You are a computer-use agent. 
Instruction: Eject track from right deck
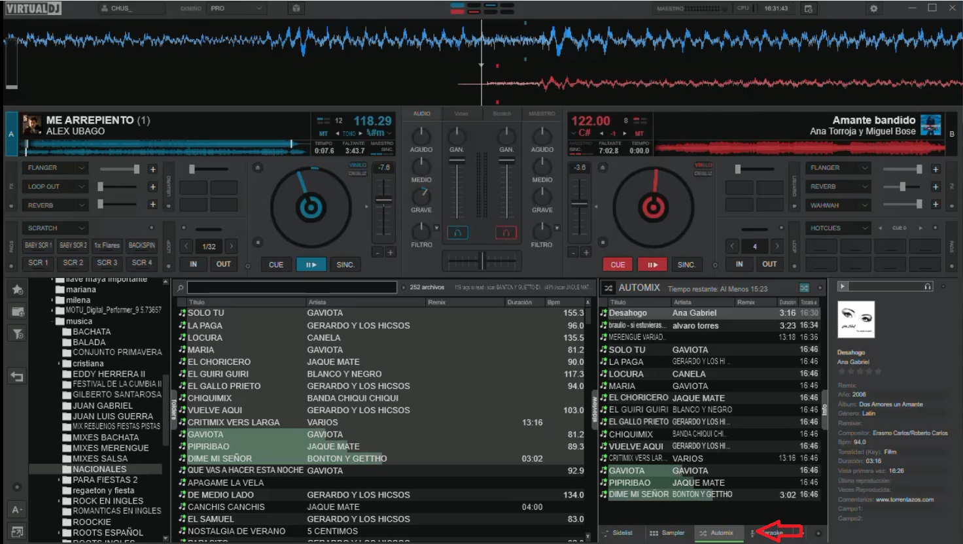[603, 168]
